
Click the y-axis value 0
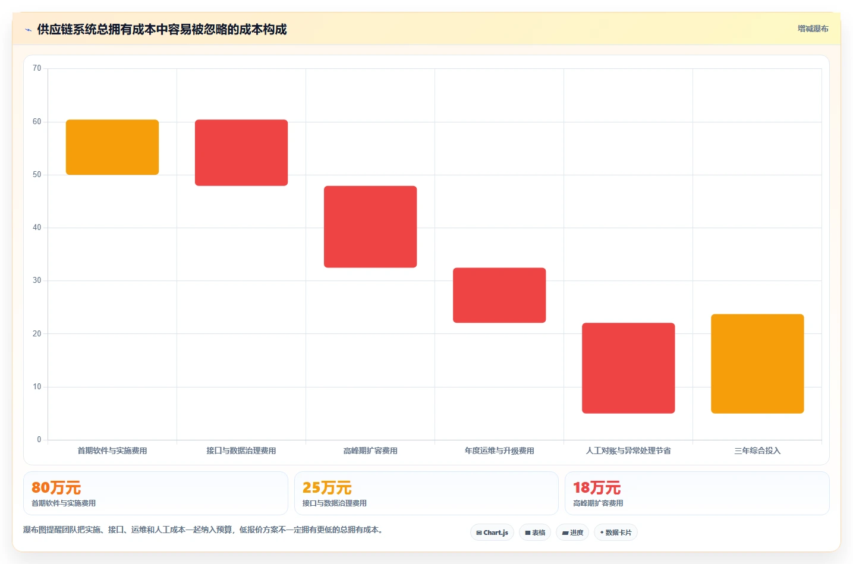click(x=39, y=440)
